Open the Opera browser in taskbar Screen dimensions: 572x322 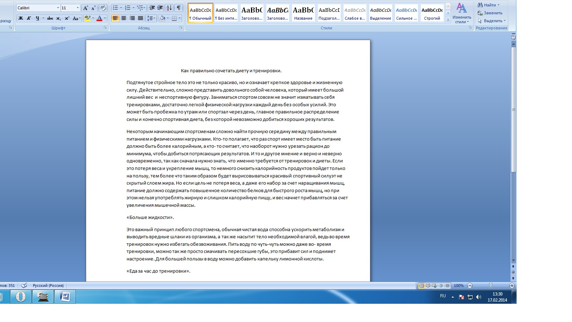pos(21,297)
